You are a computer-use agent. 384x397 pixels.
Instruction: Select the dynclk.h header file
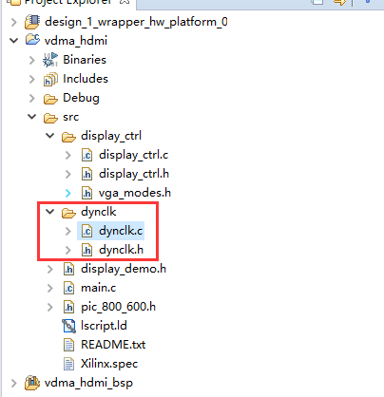pyautogui.click(x=121, y=250)
